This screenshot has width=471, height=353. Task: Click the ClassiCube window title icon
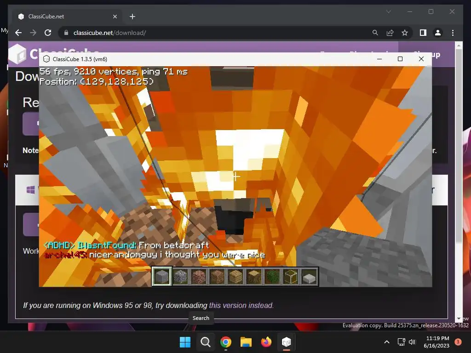pos(46,59)
